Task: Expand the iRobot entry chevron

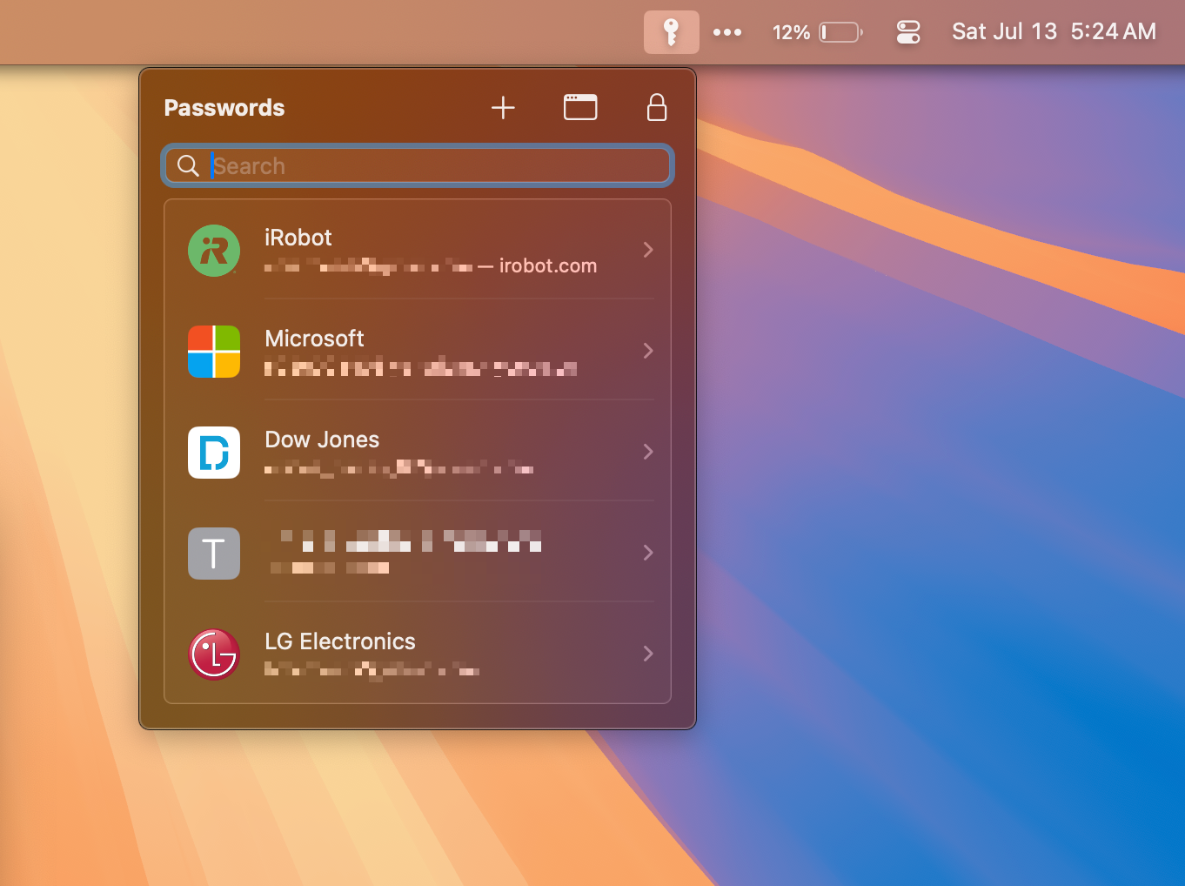Action: pyautogui.click(x=648, y=250)
